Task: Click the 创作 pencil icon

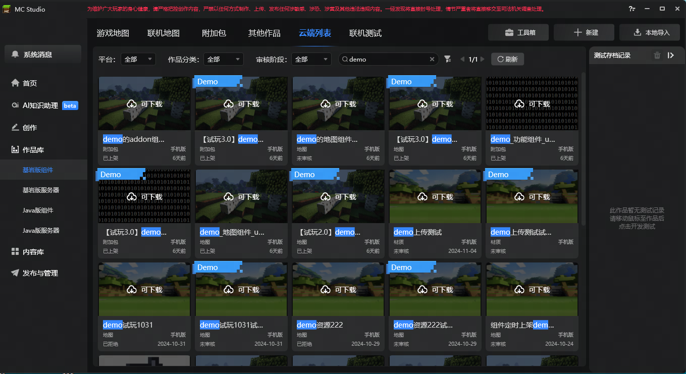Action: pos(15,128)
